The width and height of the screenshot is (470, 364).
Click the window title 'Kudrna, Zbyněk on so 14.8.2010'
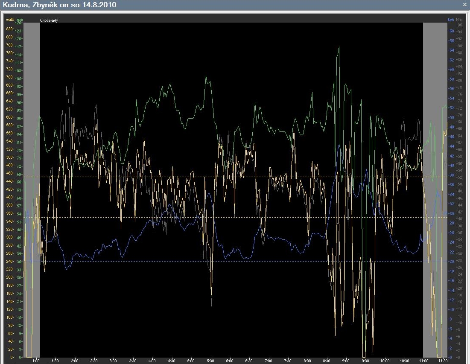[x=59, y=5]
